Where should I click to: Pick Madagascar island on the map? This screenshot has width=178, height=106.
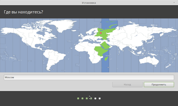(106, 59)
